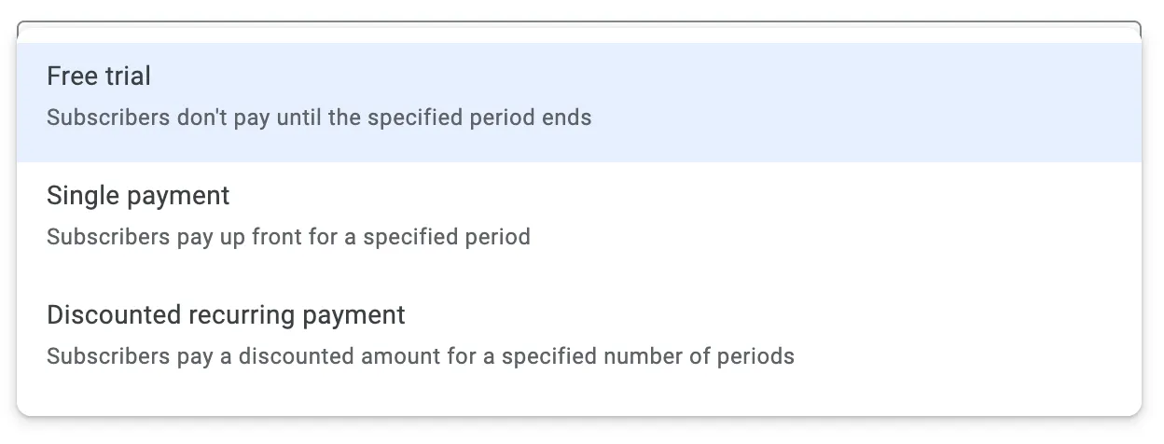Click the Discounted recurring payment heading
Viewport: 1164px width, 444px height.
[x=226, y=315]
